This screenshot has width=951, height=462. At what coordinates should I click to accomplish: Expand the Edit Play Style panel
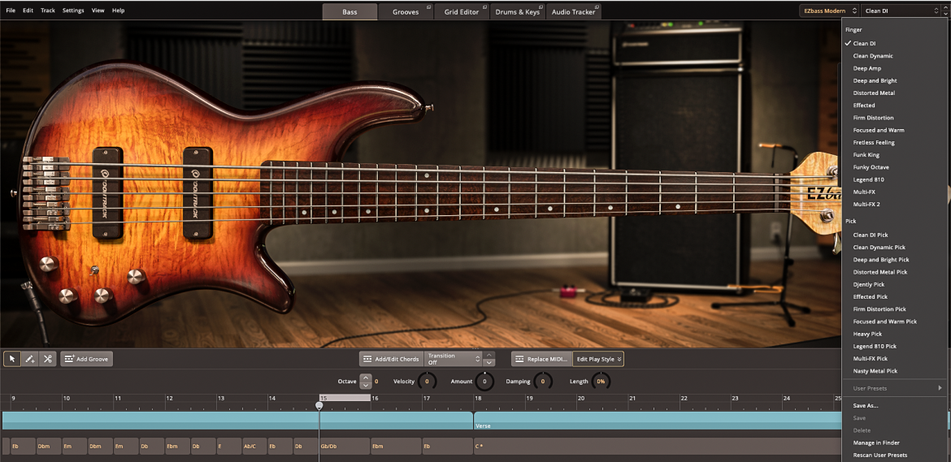coord(598,359)
